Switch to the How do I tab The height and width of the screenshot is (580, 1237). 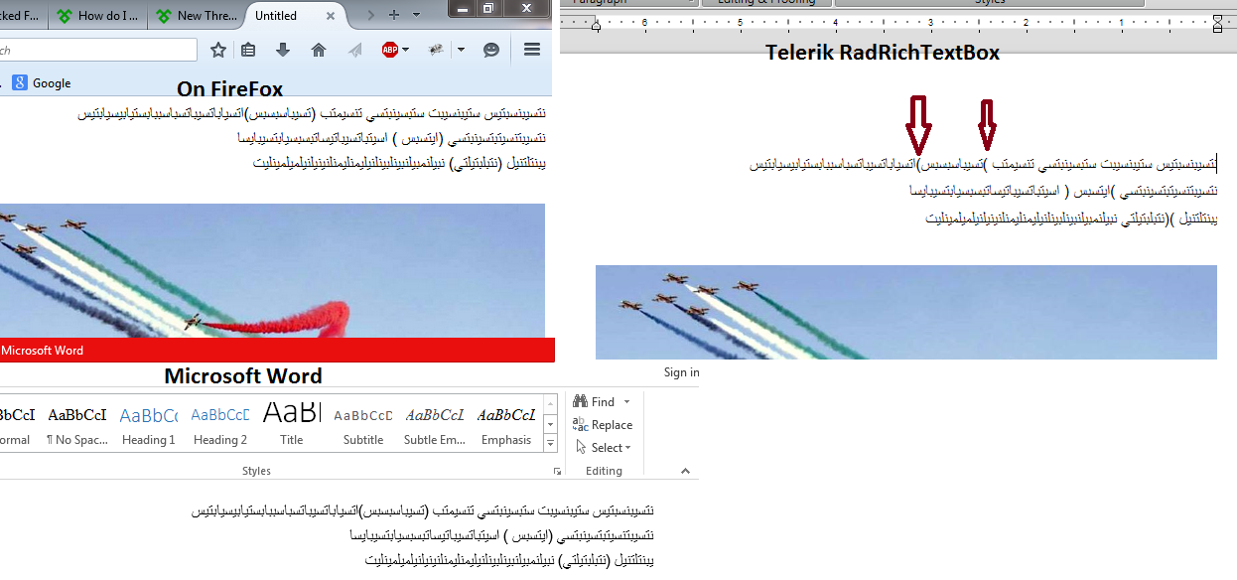[x=99, y=16]
